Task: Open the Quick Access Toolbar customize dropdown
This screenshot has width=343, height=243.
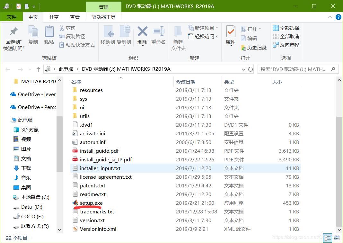Action: click(34, 6)
